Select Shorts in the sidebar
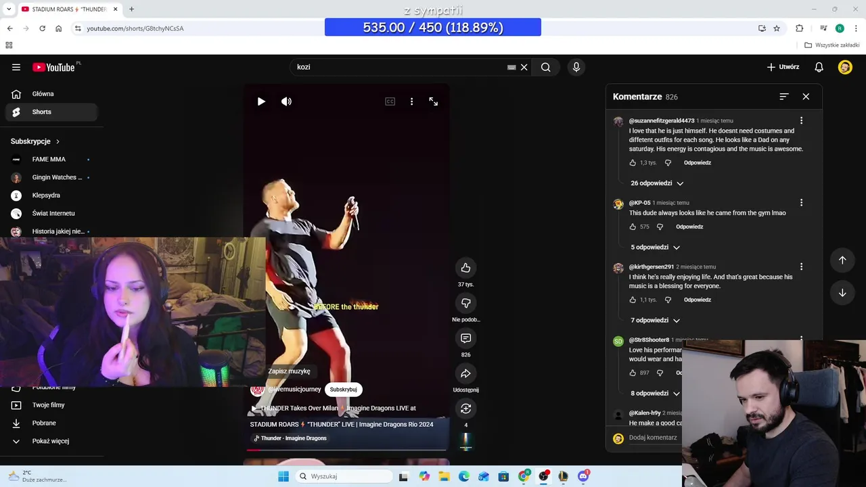 click(x=51, y=112)
